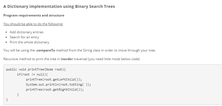Click the if(root != null) code line
The width and height of the screenshot is (222, 106).
pos(32,74)
